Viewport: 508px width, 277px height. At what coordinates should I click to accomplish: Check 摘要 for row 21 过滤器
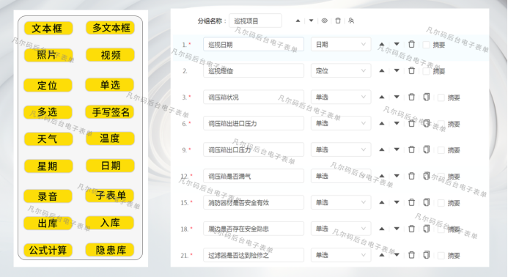click(x=441, y=256)
